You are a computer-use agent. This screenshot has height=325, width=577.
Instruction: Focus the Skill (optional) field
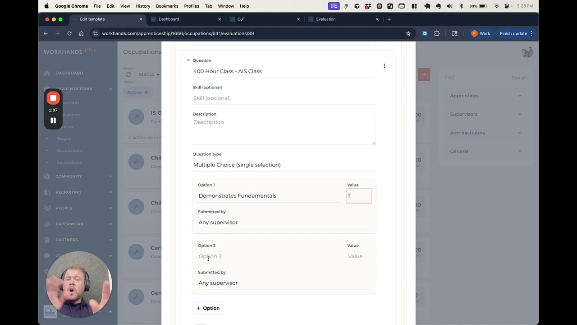284,98
